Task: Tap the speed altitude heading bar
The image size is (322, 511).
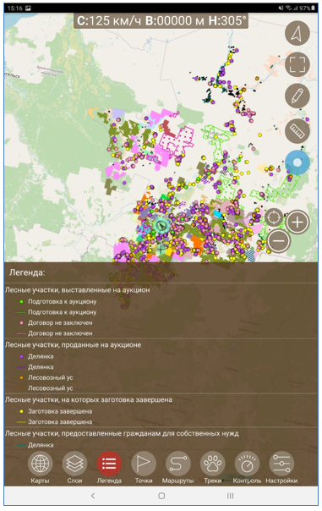Action: tap(161, 21)
